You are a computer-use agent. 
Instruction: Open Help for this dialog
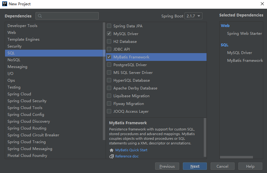coord(250,166)
